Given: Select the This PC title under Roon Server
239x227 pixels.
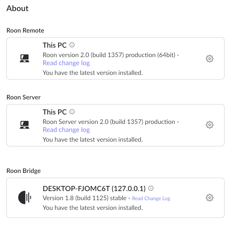Looking at the screenshot, I should (55, 112).
